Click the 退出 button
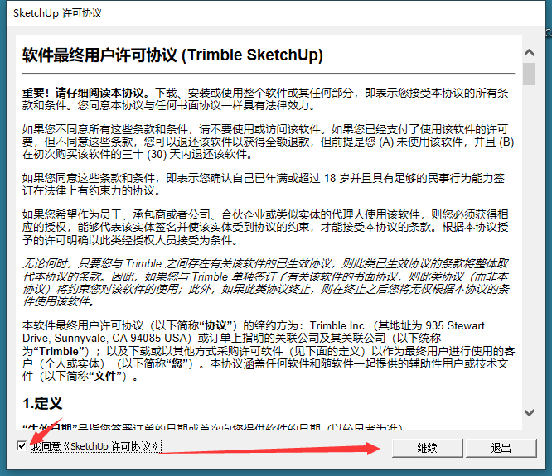Viewport: 552px width, 476px height. pos(501,448)
